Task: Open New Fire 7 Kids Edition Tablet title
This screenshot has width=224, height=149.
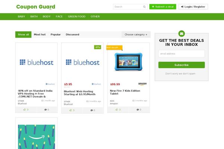Action: [x=125, y=92]
